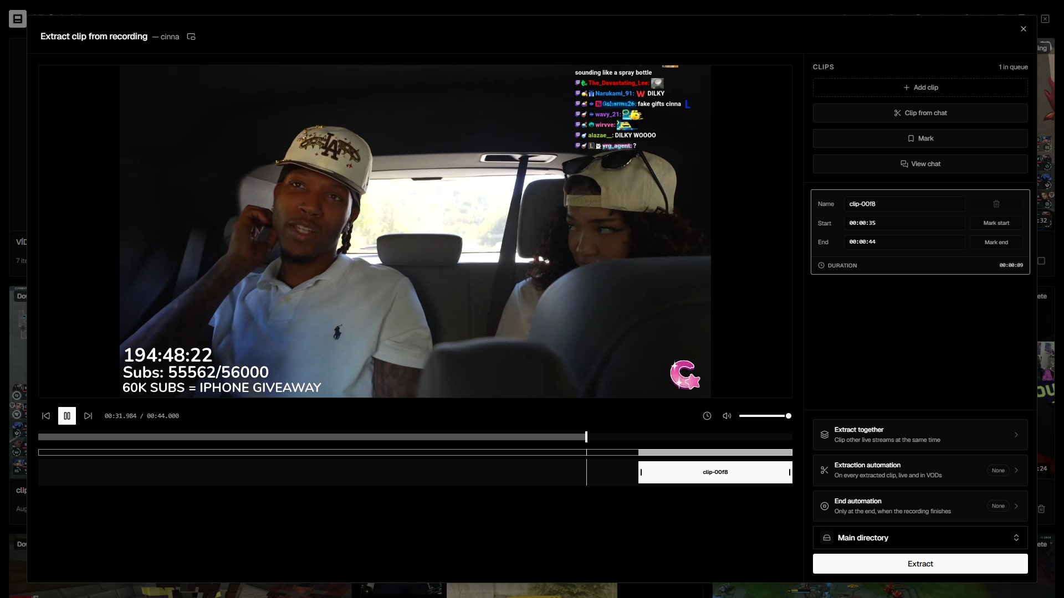Click the '1 in queue' text

coord(1014,67)
